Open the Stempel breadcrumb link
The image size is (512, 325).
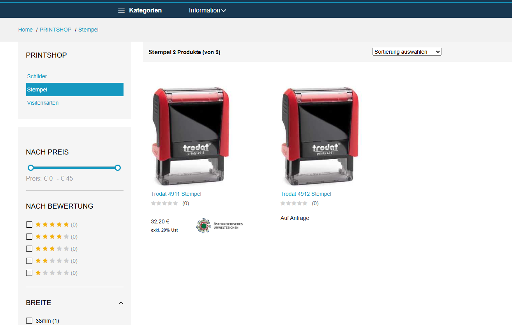(x=88, y=30)
